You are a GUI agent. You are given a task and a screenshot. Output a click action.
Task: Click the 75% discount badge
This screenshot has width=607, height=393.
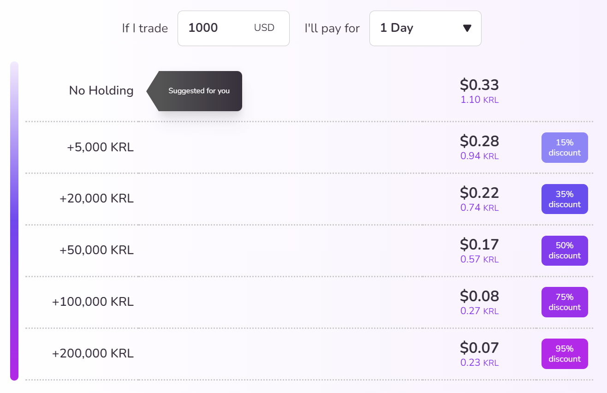565,302
